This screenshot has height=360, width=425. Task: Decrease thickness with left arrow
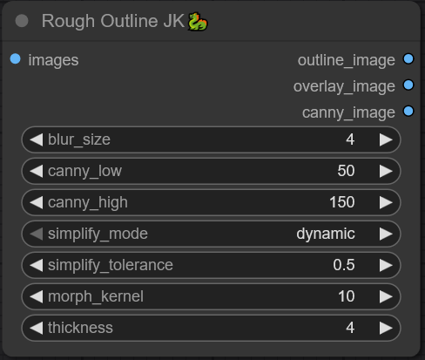pos(37,328)
